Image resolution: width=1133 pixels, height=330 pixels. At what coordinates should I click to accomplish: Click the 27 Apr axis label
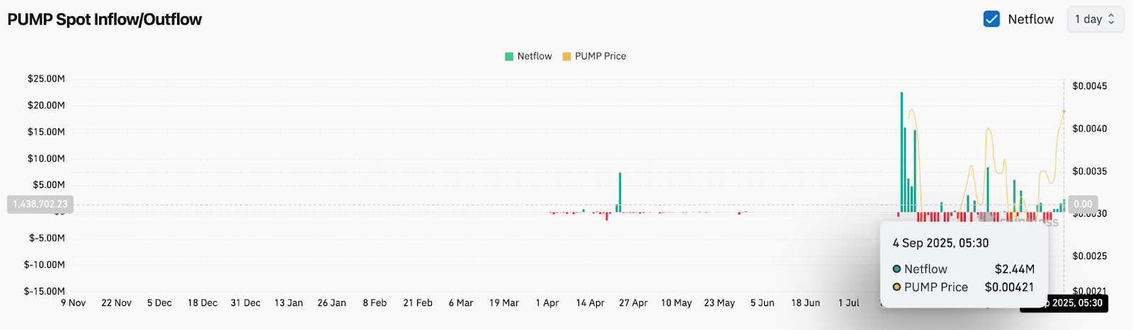(634, 302)
